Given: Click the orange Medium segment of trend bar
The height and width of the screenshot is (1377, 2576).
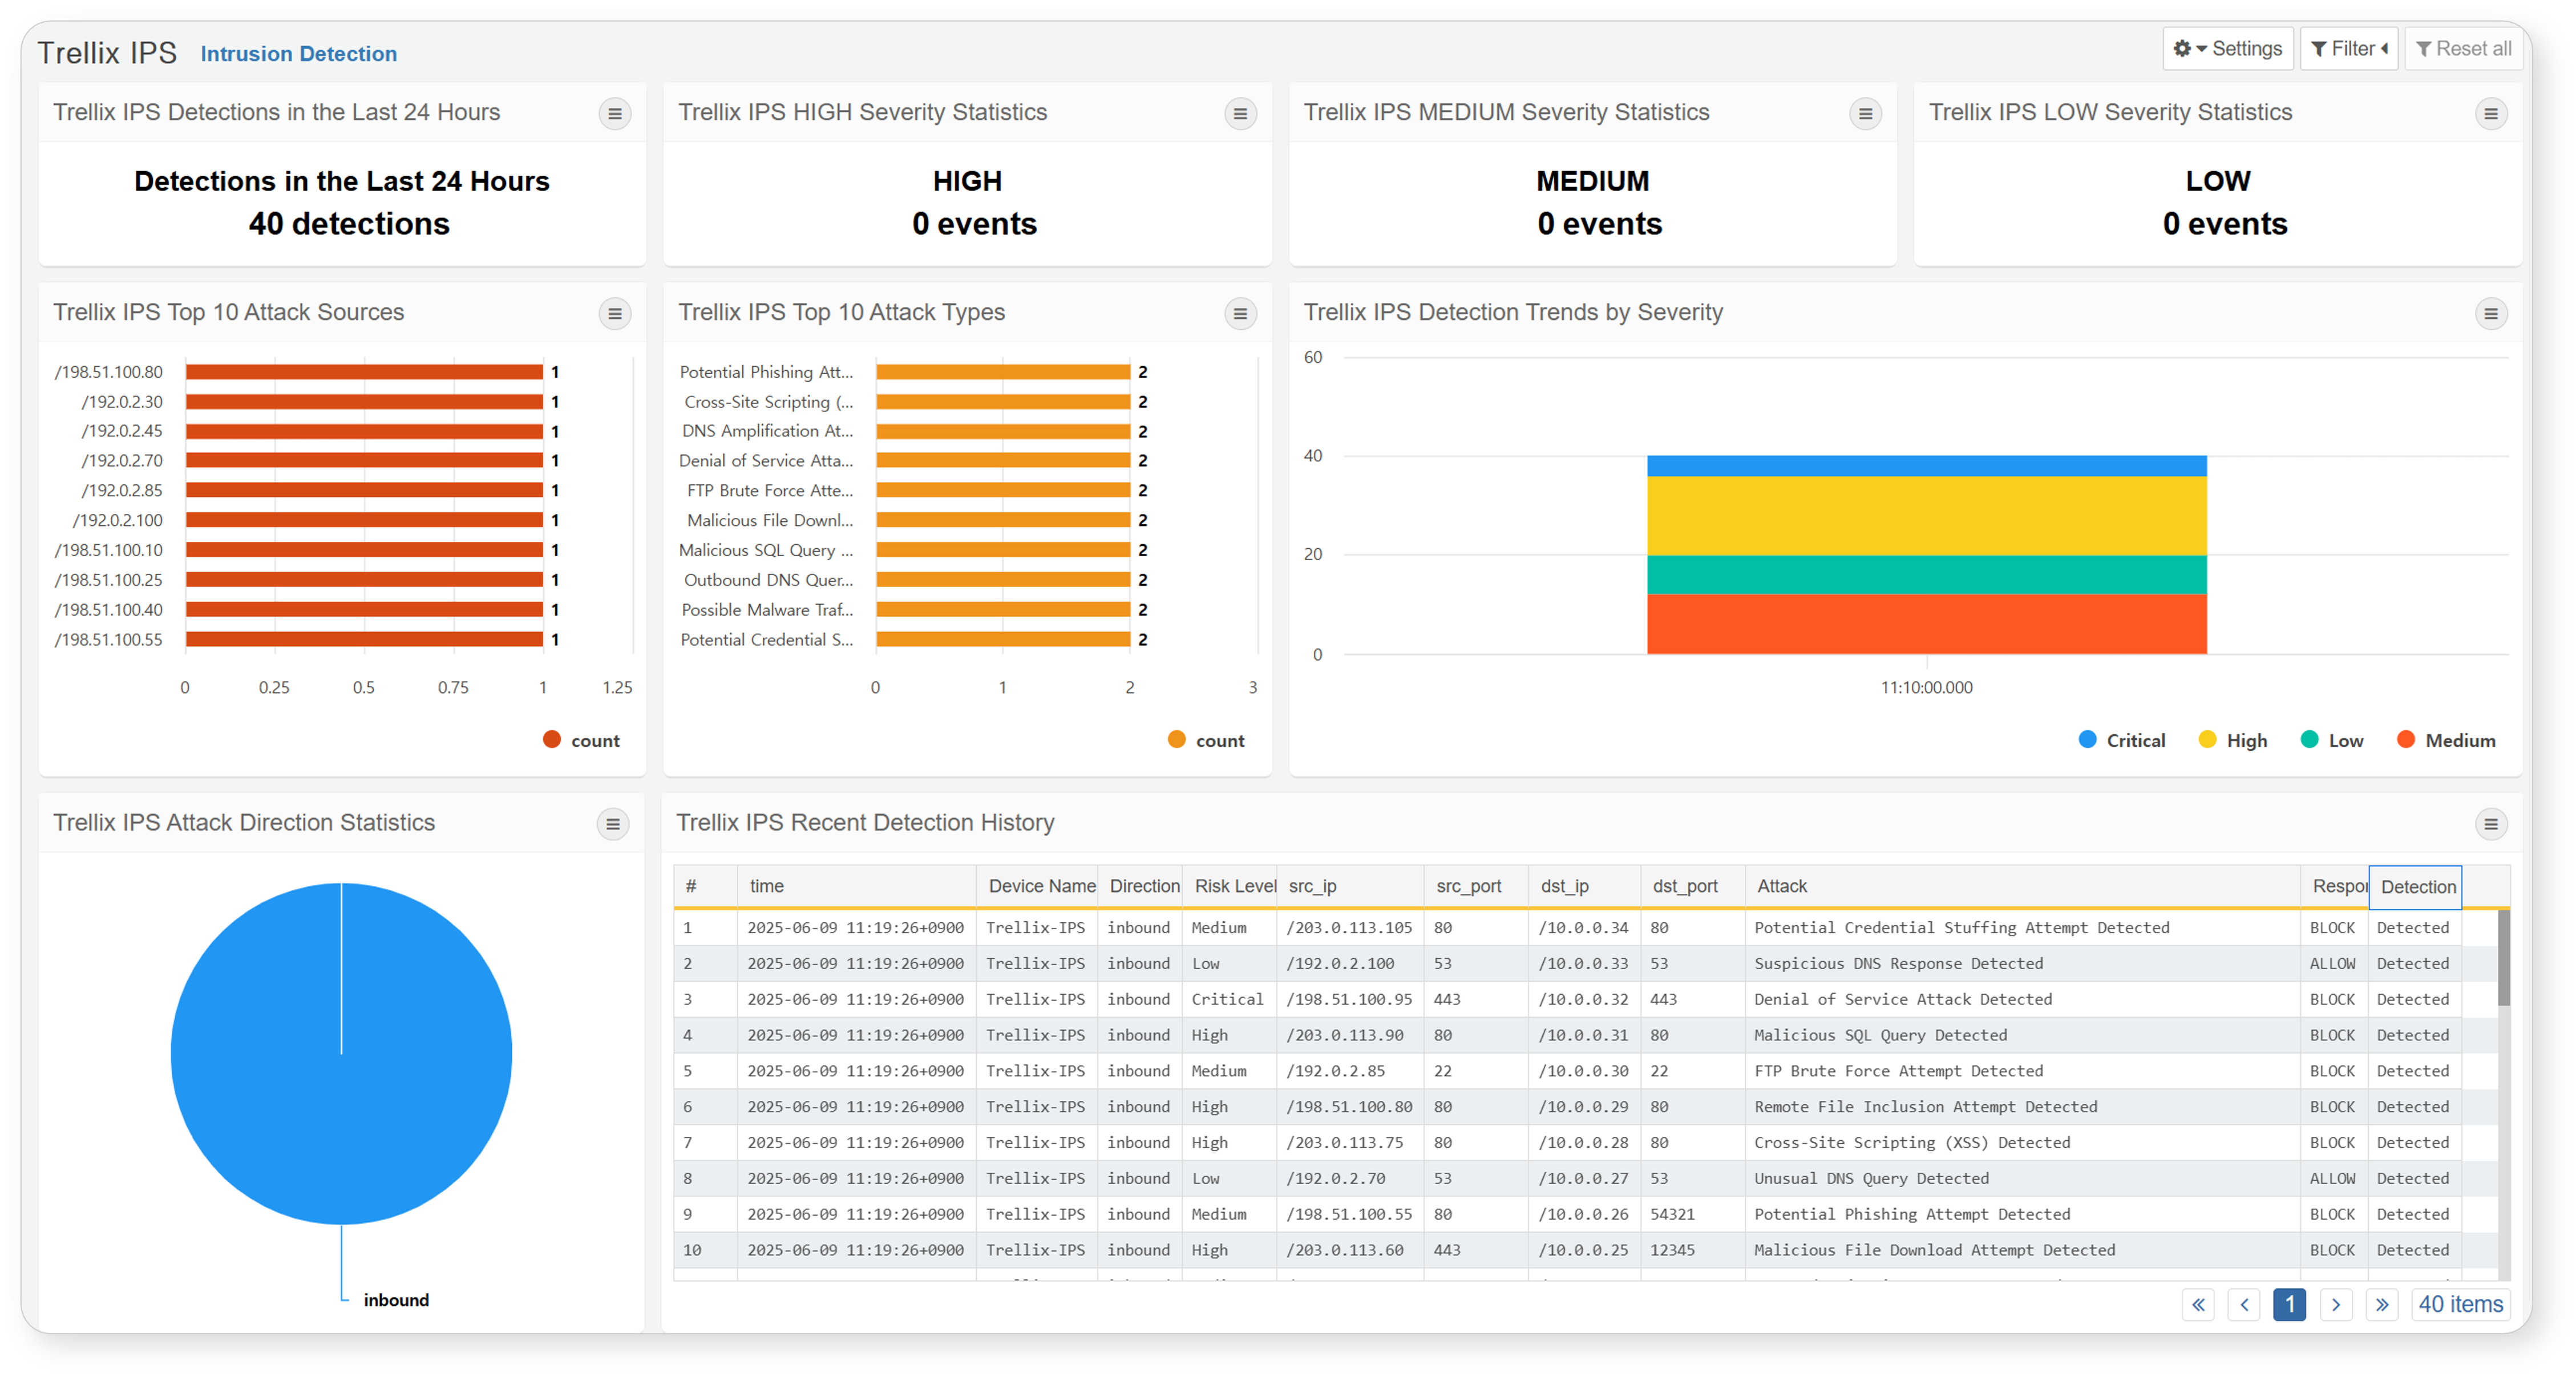Looking at the screenshot, I should point(1926,624).
